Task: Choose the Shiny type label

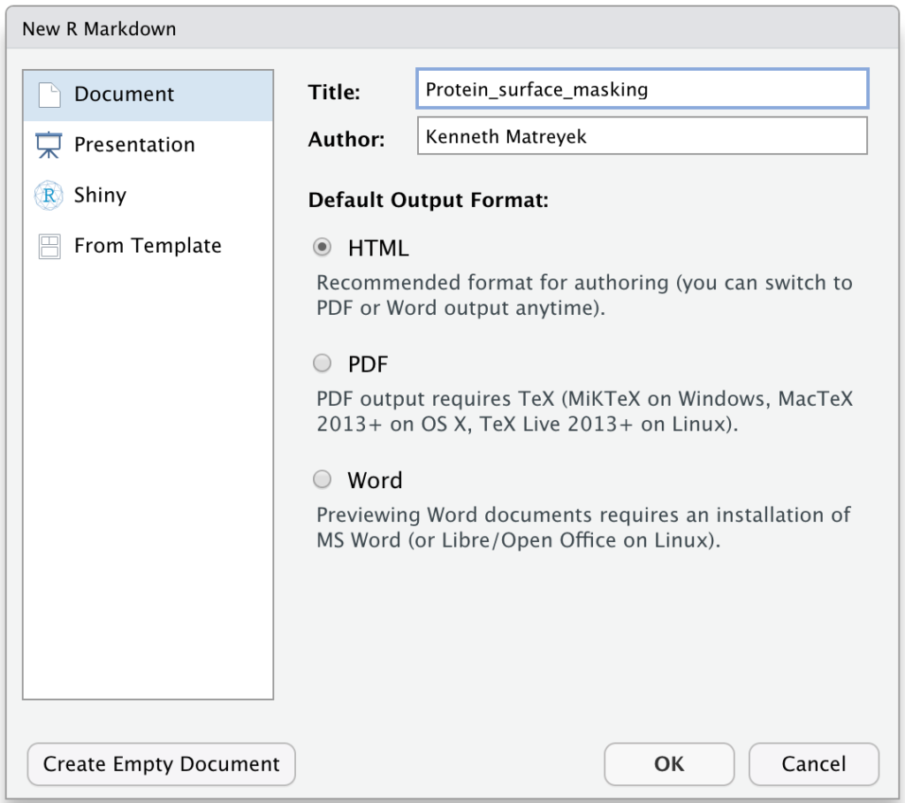Action: pos(100,195)
